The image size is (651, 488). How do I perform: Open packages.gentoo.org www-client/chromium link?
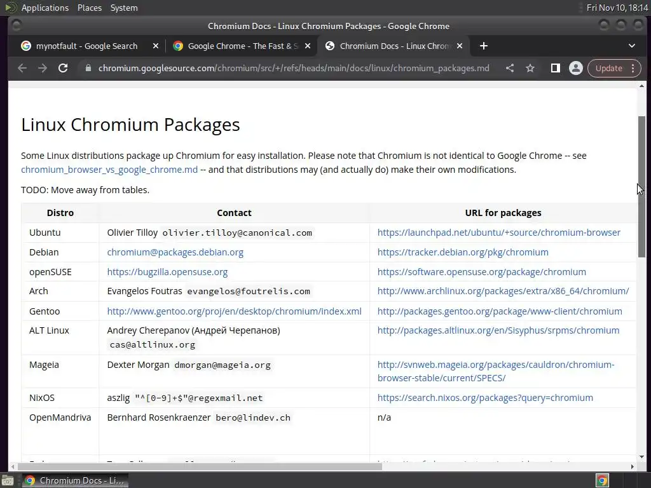click(500, 311)
